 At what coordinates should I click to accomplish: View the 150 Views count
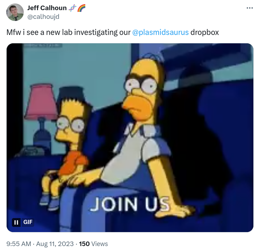pos(93,244)
